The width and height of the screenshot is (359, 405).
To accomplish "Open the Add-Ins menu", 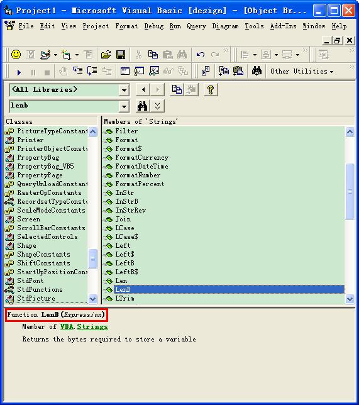I will 283,26.
